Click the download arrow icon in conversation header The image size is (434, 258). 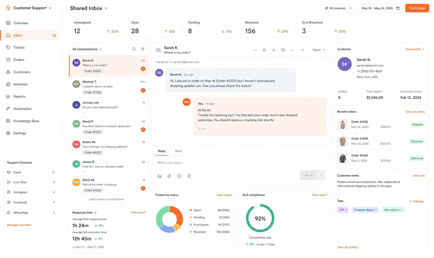coord(273,50)
